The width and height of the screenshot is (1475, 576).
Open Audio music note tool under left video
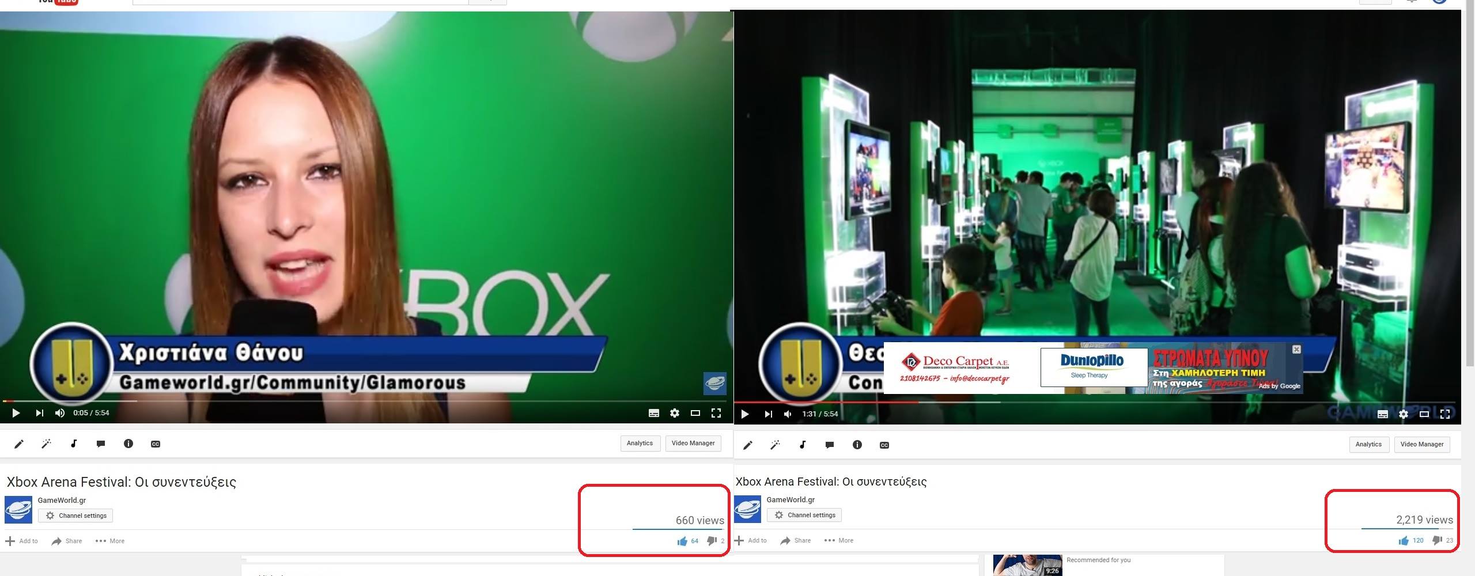tap(74, 444)
